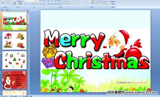Select the Merry Christmas slide thumbnail
The width and height of the screenshot is (160, 97).
pyautogui.click(x=14, y=21)
